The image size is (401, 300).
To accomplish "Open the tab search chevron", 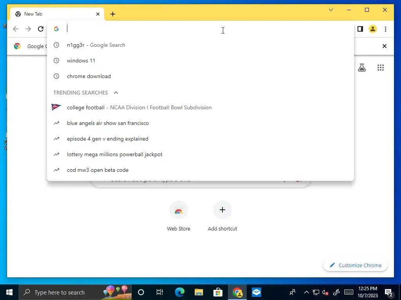I will (x=331, y=10).
